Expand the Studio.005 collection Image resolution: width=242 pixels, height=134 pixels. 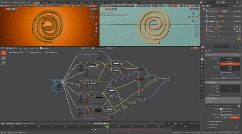(x=204, y=16)
